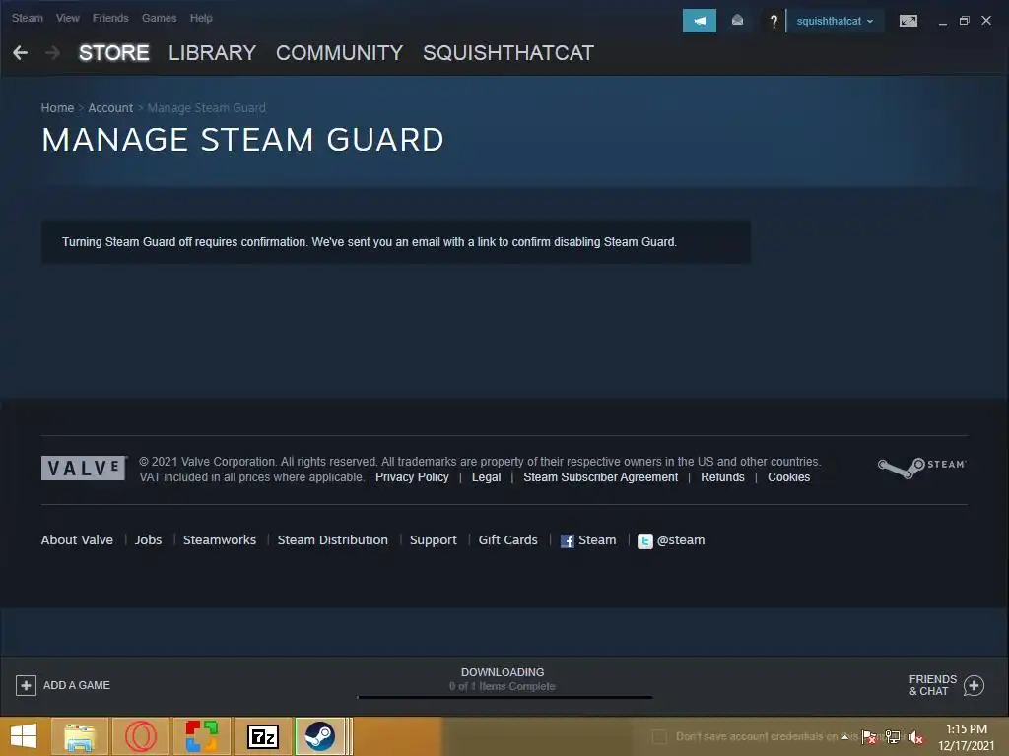Viewport: 1009px width, 756px height.
Task: Click the Action Center flag tray icon
Action: [869, 736]
